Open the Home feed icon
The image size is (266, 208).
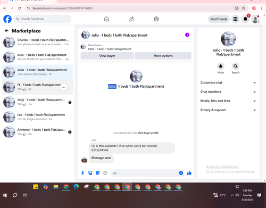tap(106, 19)
